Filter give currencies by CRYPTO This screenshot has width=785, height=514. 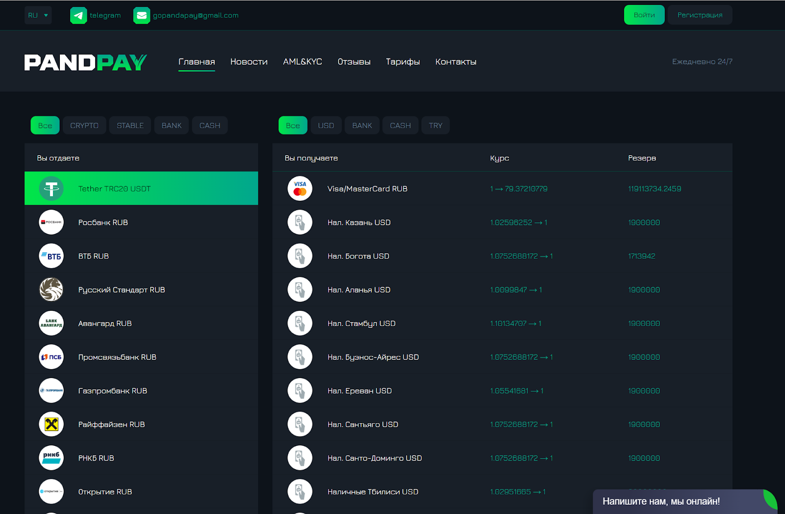(x=84, y=125)
